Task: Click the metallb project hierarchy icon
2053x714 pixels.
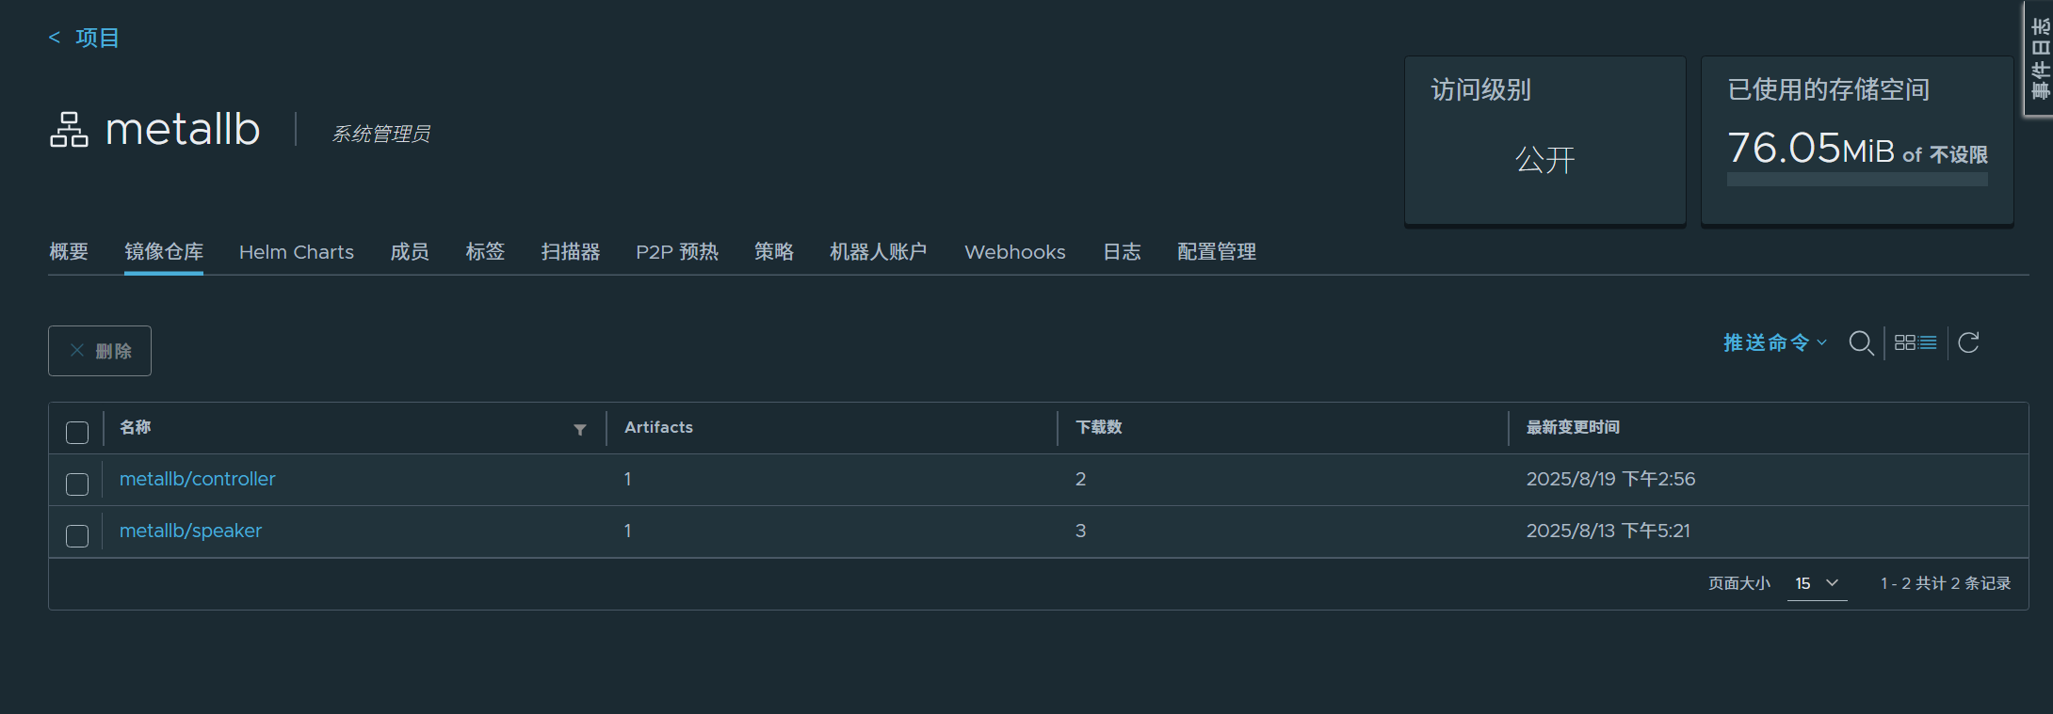Action: click(69, 130)
